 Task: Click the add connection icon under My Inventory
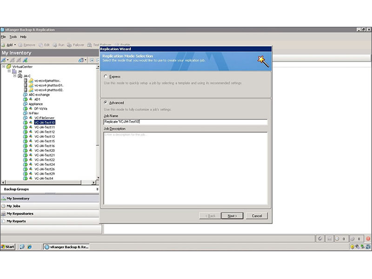coord(4,60)
